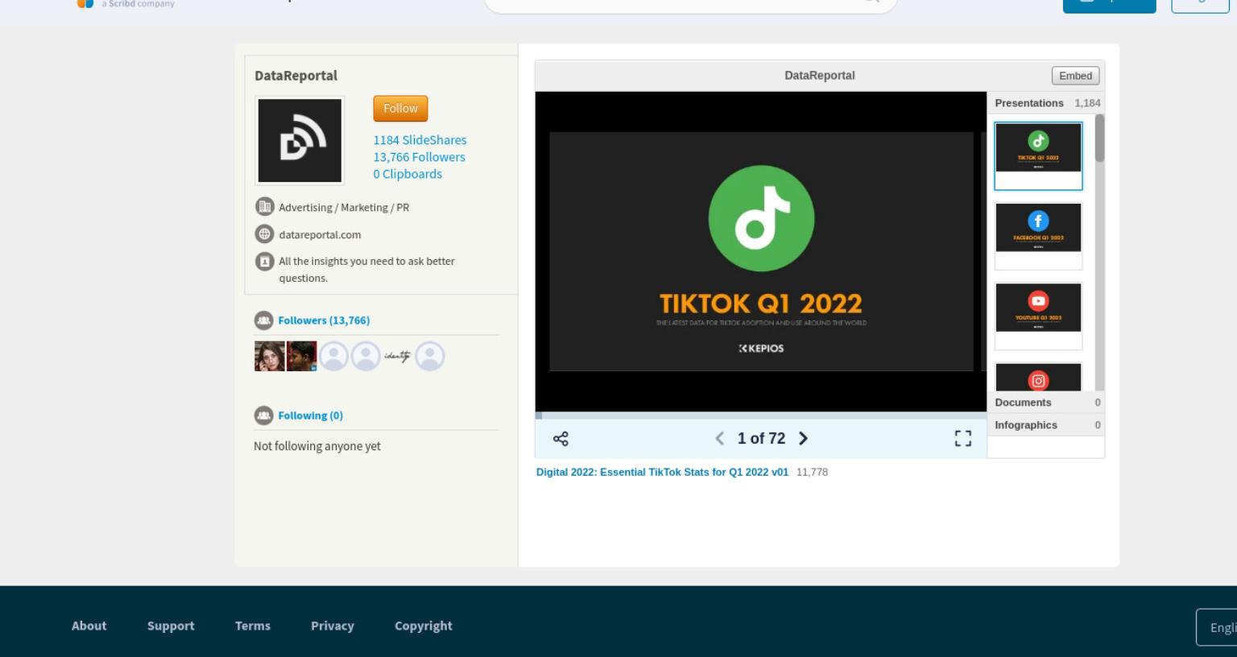The width and height of the screenshot is (1237, 657).
Task: Click the 'Not following anyone yet' text
Action: (x=317, y=446)
